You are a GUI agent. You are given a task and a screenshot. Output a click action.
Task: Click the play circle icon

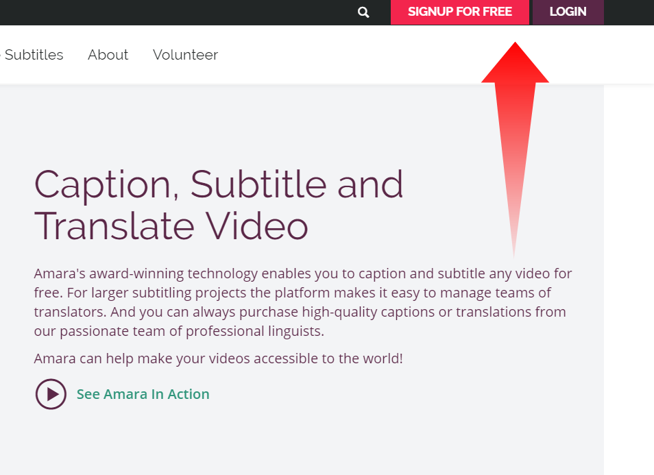tap(51, 393)
